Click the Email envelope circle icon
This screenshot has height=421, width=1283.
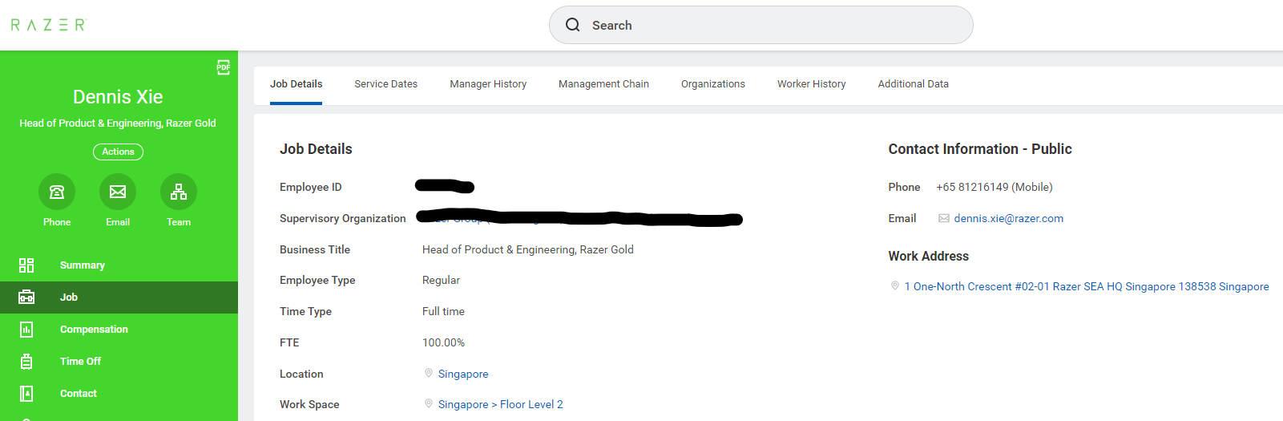(118, 192)
